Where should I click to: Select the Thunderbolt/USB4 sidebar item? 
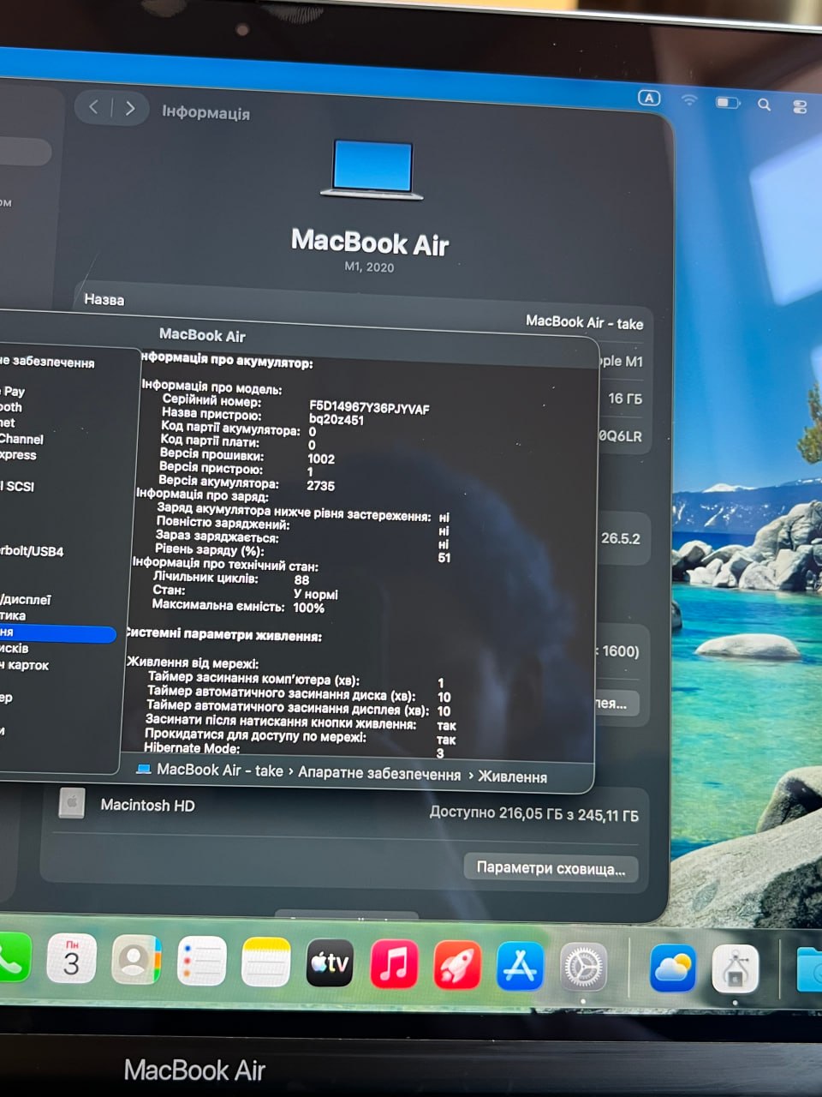click(32, 551)
